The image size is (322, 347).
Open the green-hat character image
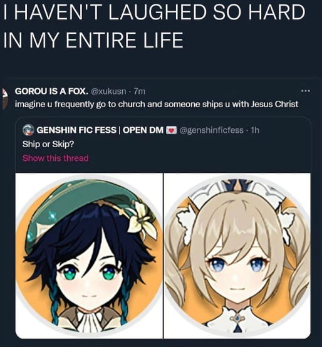[x=89, y=256]
